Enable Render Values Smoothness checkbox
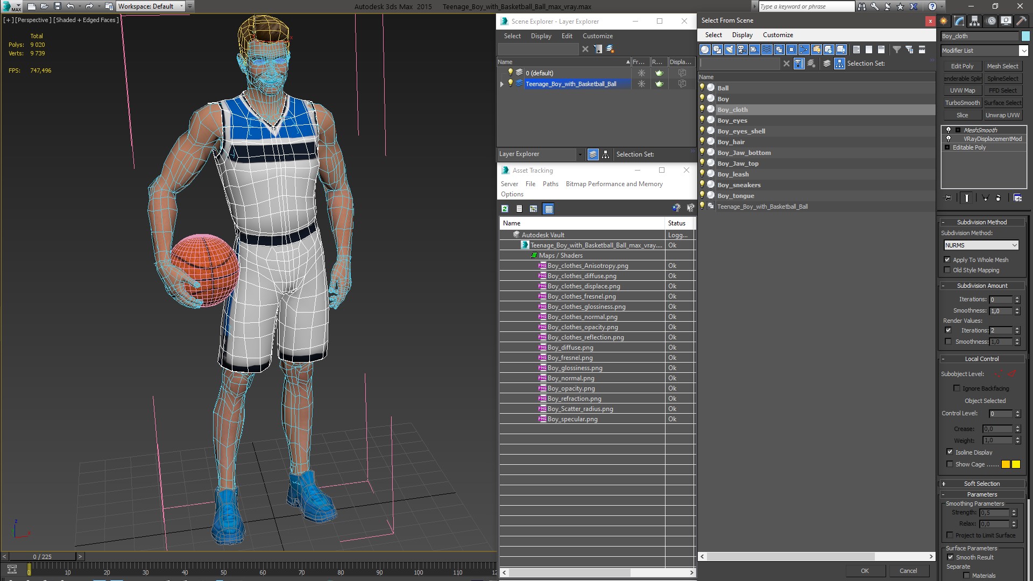This screenshot has width=1033, height=581. [x=948, y=342]
